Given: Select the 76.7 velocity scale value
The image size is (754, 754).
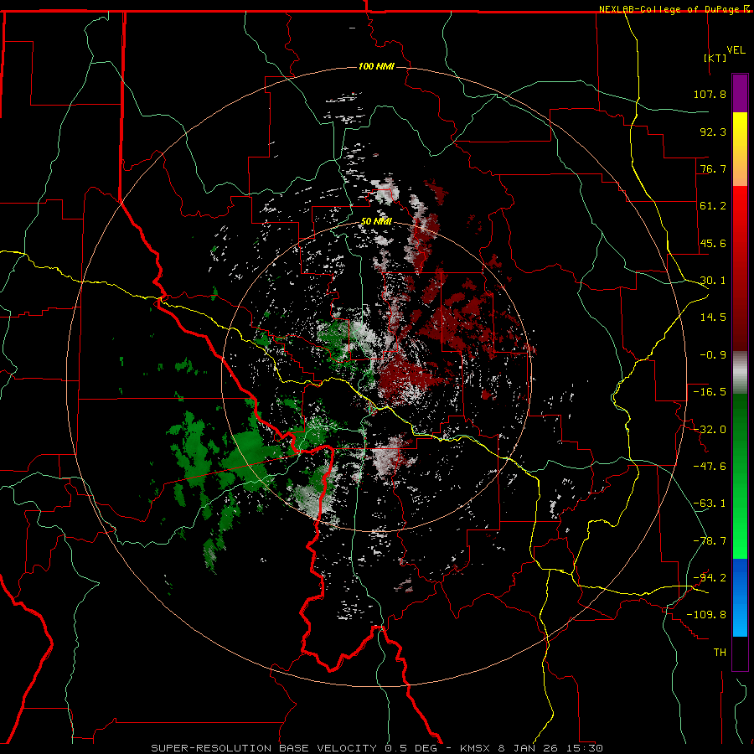Looking at the screenshot, I should click(x=713, y=168).
